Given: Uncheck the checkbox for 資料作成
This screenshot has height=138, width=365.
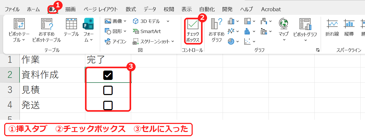Looking at the screenshot, I should coord(108,75).
